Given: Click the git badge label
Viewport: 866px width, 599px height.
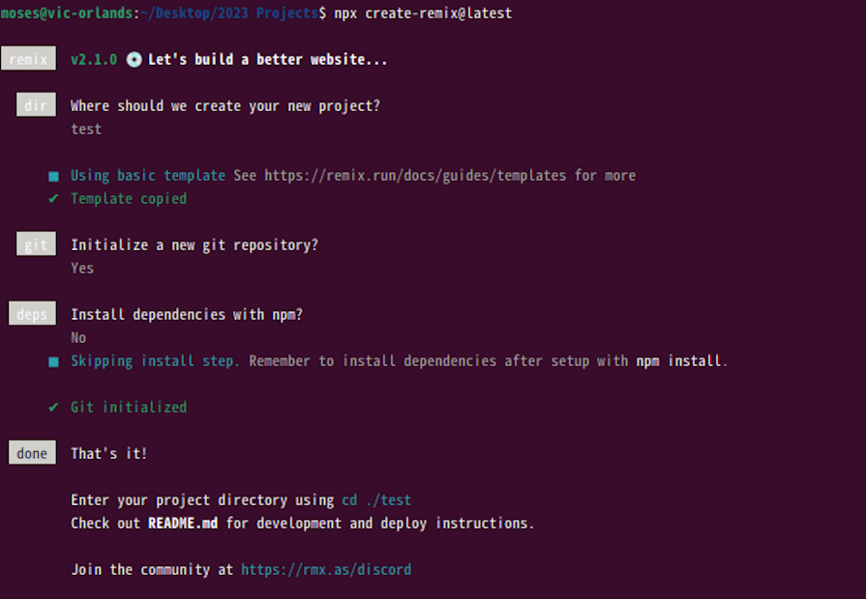Looking at the screenshot, I should point(36,244).
